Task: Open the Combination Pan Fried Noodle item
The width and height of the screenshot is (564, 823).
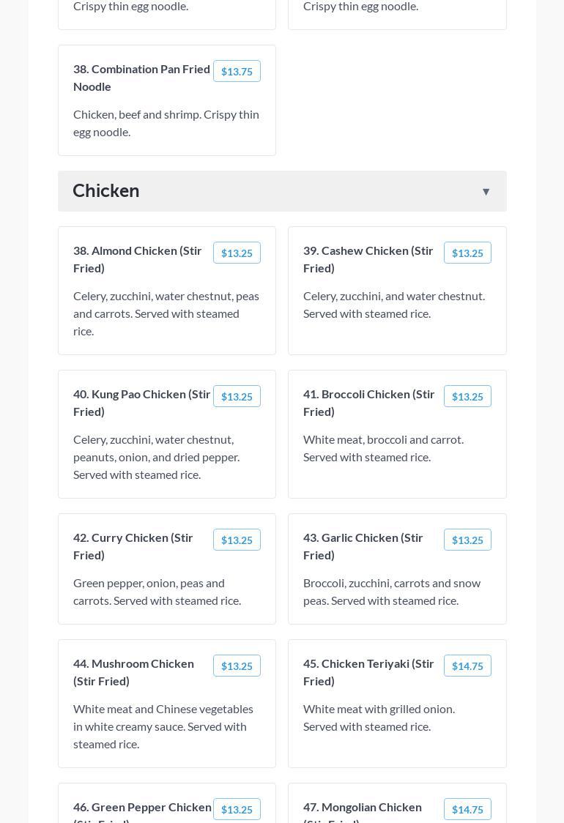Action: coord(141,78)
